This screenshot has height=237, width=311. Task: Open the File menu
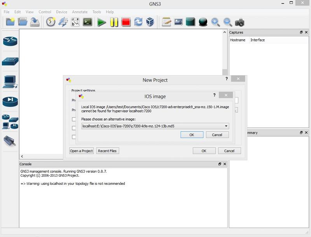click(x=7, y=12)
